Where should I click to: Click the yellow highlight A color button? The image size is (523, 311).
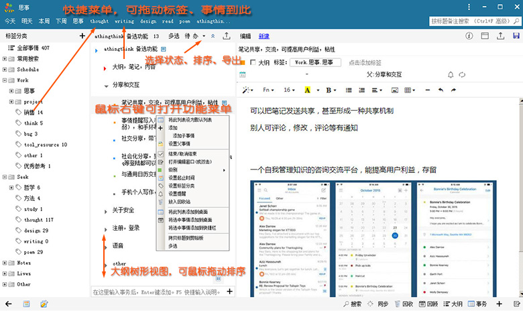[307, 90]
